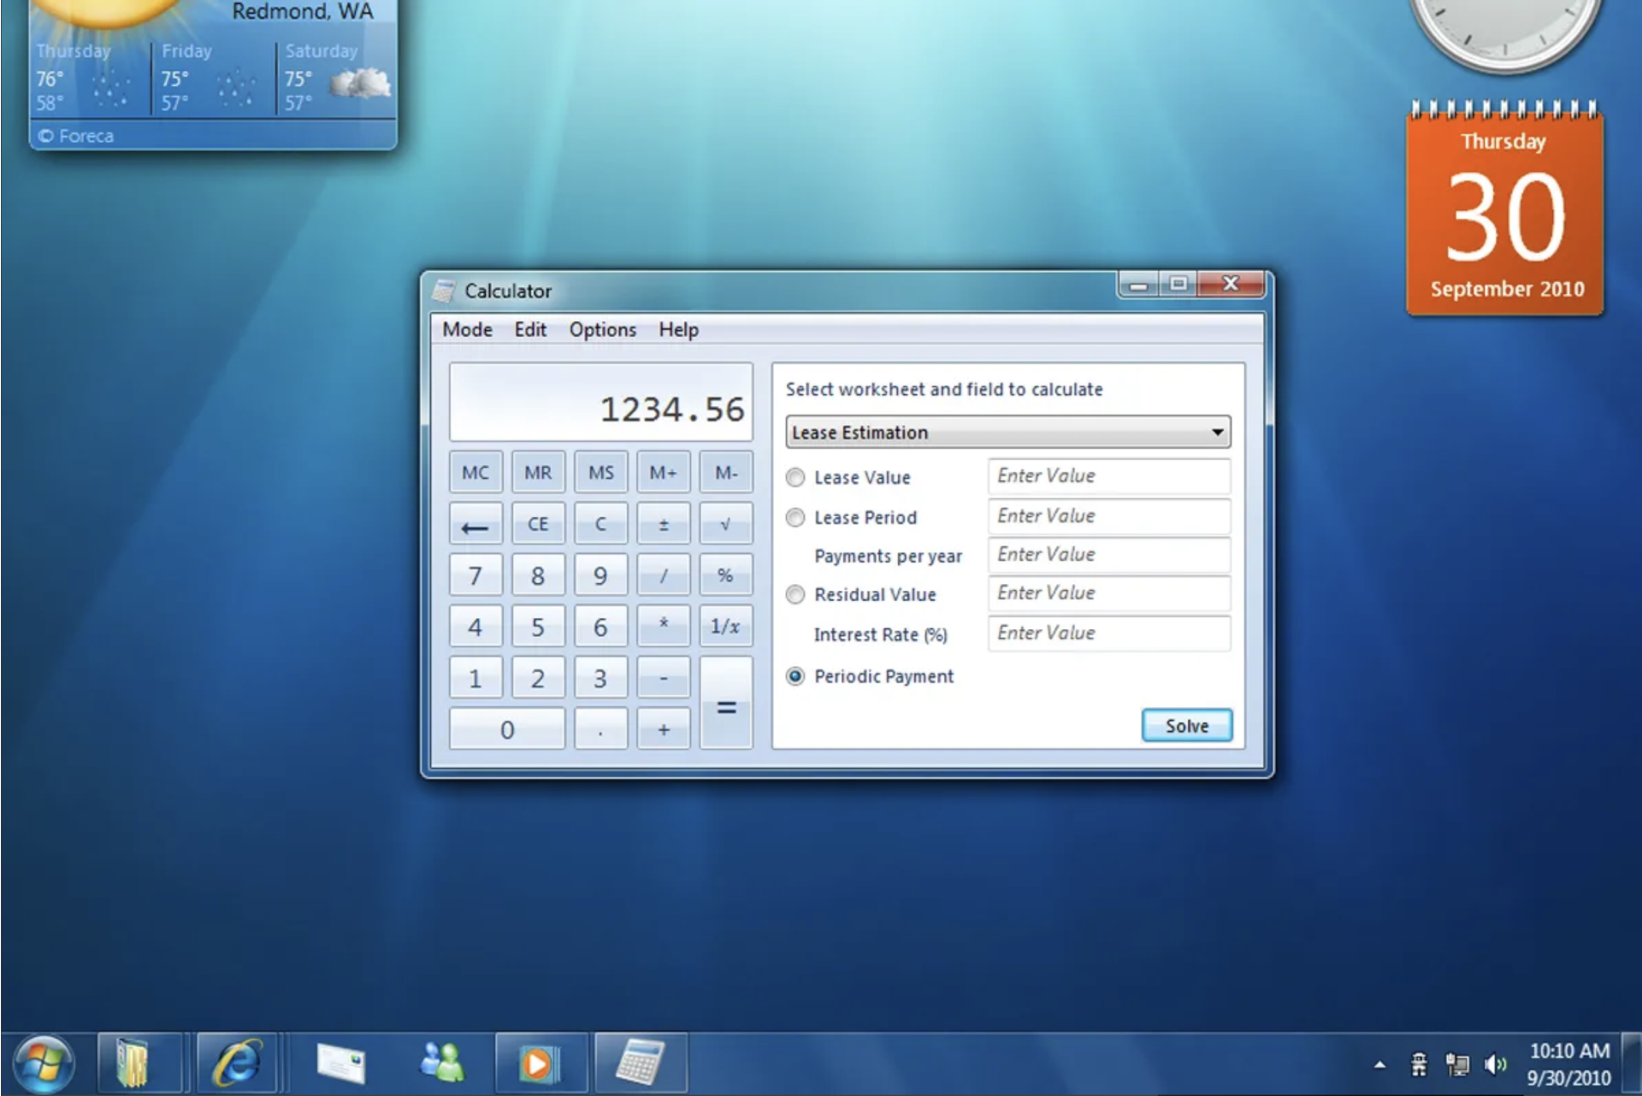Click the number 6 key
The width and height of the screenshot is (1642, 1096).
(x=600, y=627)
